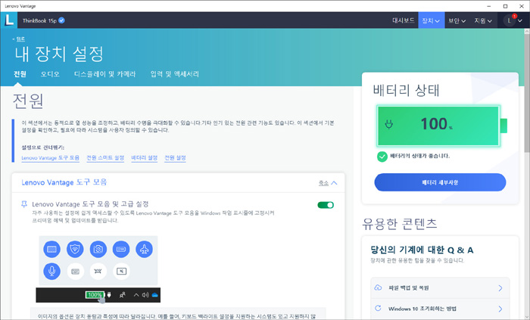Screen dimensions: 530x320
Task: Click the white screen-mute icon in toolbar preview
Action: pos(121,271)
